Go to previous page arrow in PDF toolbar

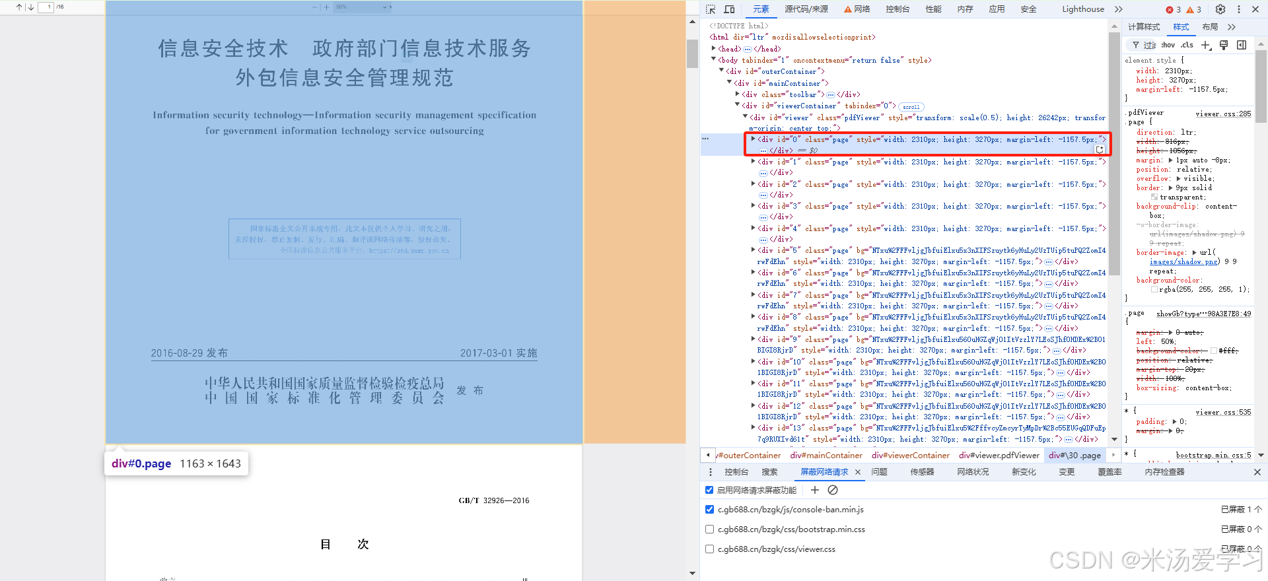click(x=19, y=7)
